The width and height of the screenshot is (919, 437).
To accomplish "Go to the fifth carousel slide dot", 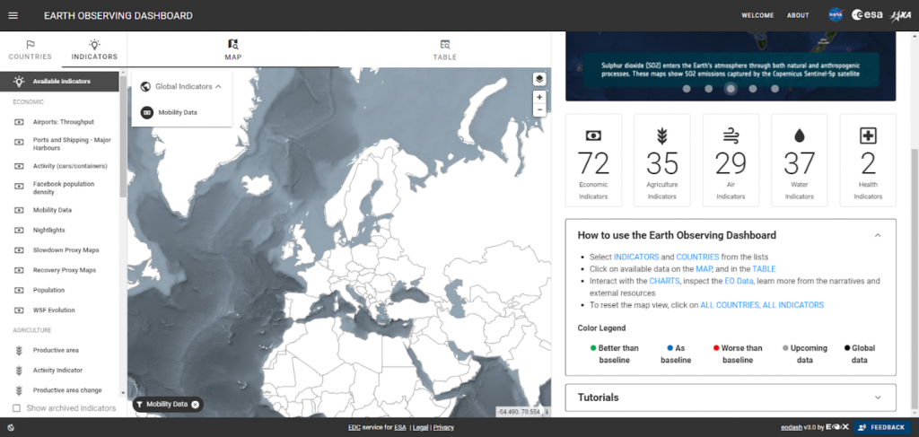I will (x=775, y=89).
